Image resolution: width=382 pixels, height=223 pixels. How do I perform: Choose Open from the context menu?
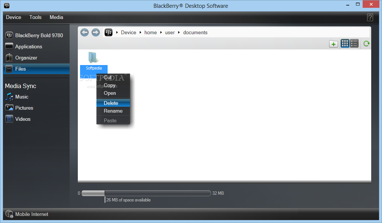click(113, 93)
